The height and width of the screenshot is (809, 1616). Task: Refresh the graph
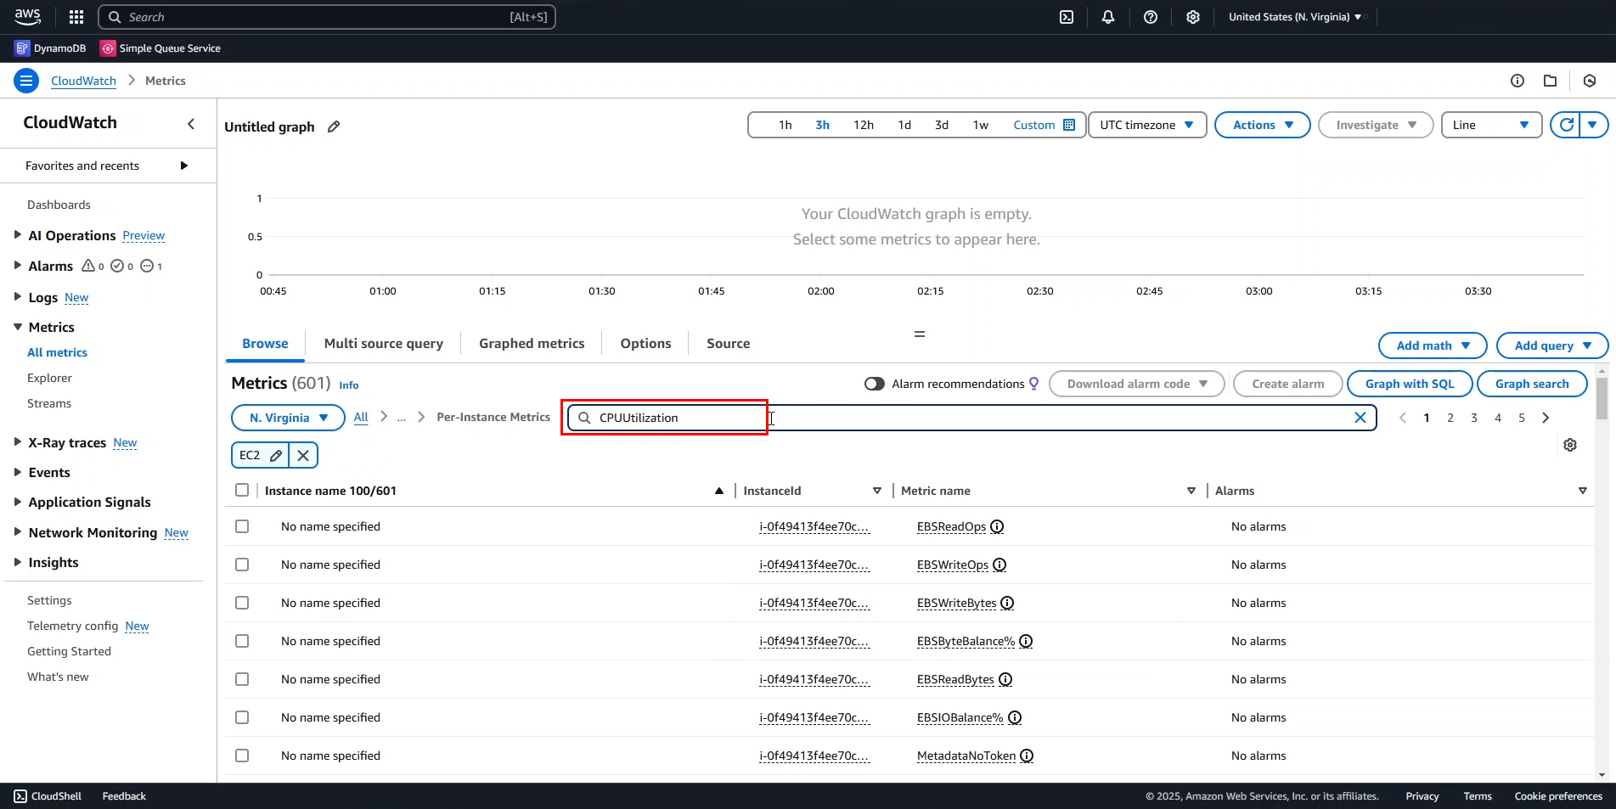pos(1567,125)
